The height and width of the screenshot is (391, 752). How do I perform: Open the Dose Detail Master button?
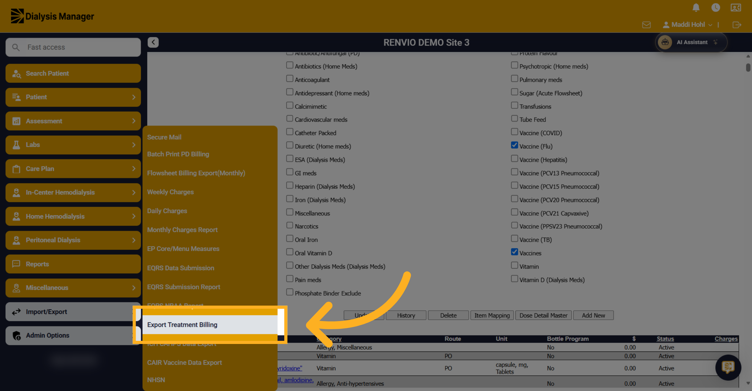(x=543, y=315)
